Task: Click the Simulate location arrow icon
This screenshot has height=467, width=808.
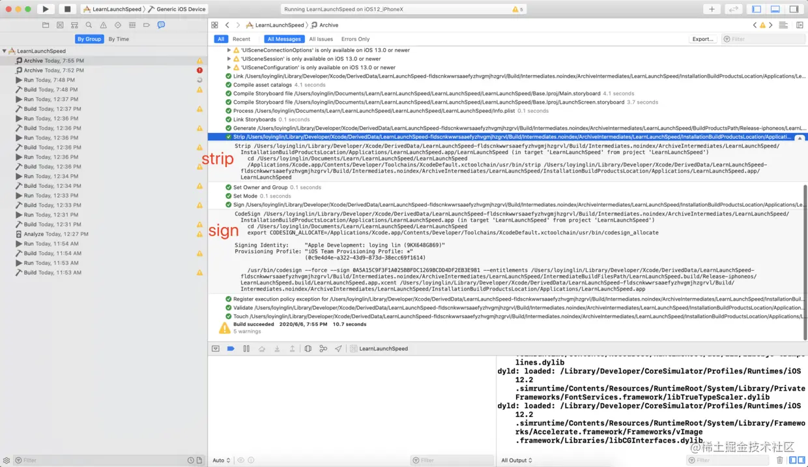Action: (x=338, y=349)
